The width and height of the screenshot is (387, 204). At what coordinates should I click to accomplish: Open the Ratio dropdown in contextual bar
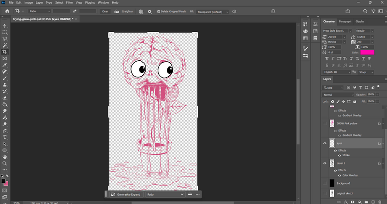click(x=165, y=194)
